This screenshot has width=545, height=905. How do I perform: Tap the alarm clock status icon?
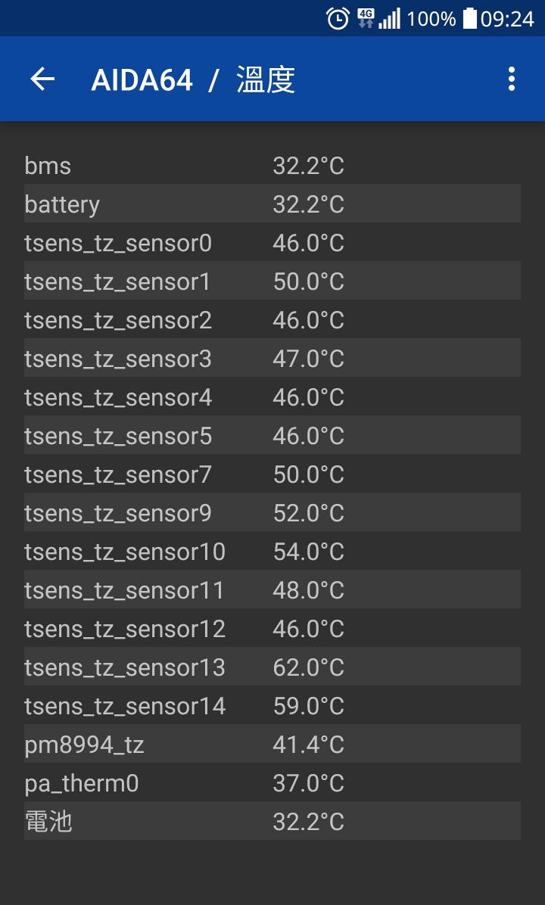[338, 18]
